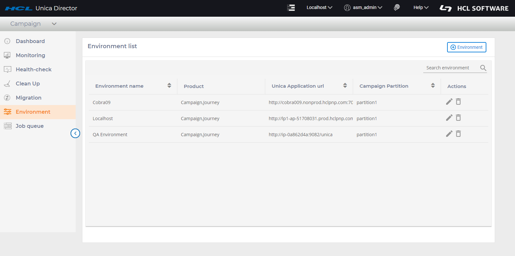
Task: Go to Health-check in sidebar
Action: pyautogui.click(x=33, y=69)
